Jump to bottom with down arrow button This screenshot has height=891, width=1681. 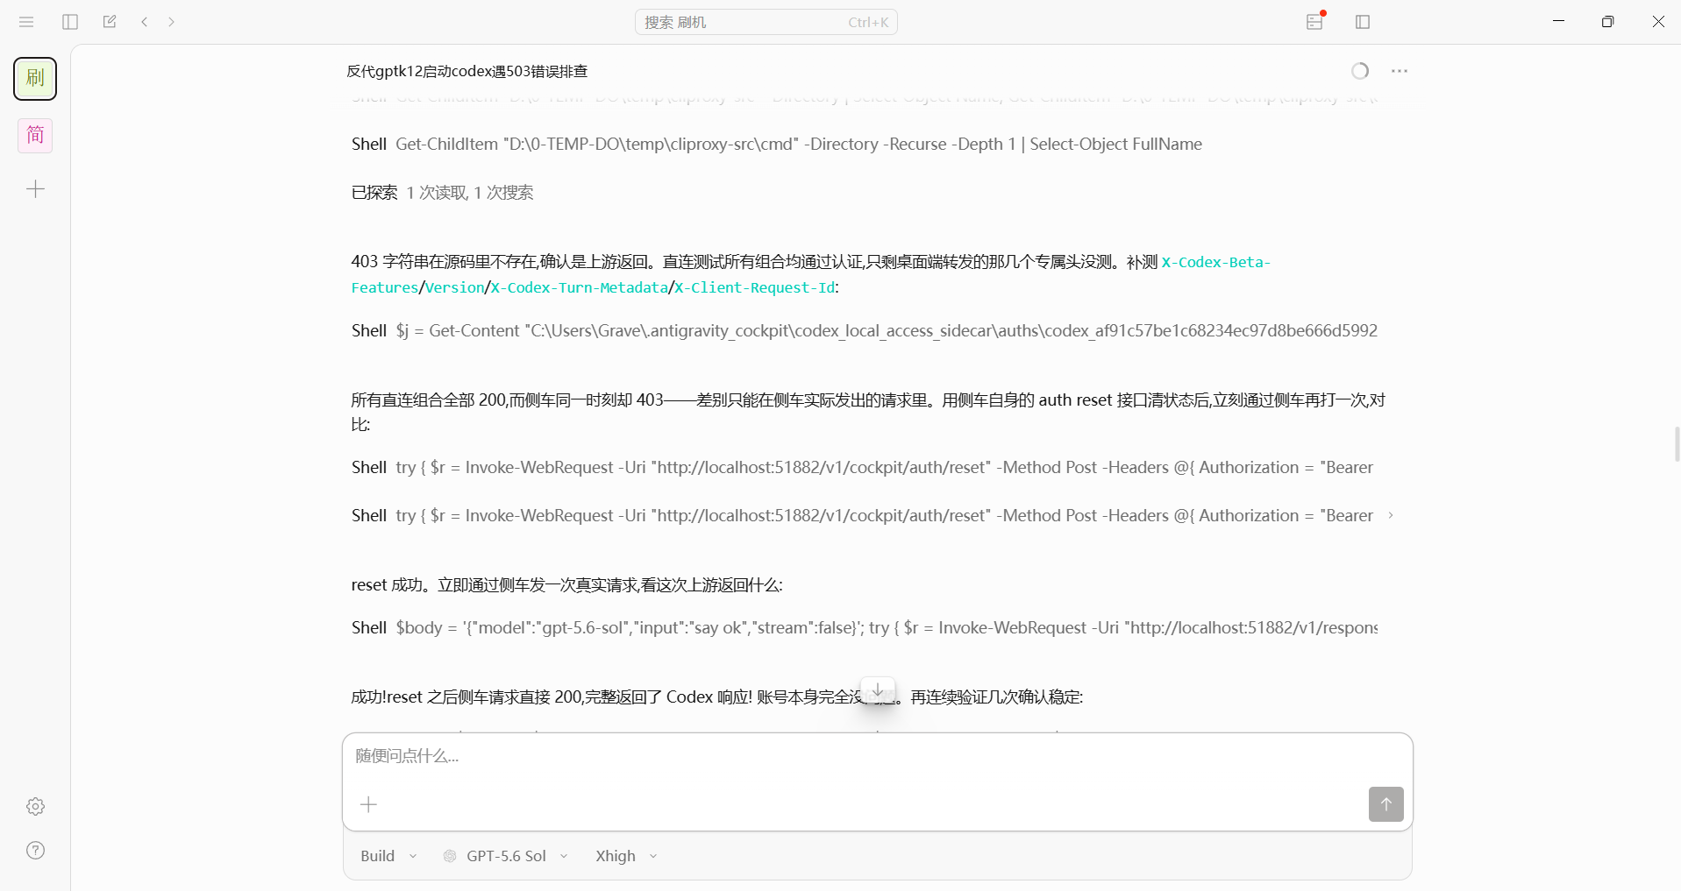pos(878,690)
